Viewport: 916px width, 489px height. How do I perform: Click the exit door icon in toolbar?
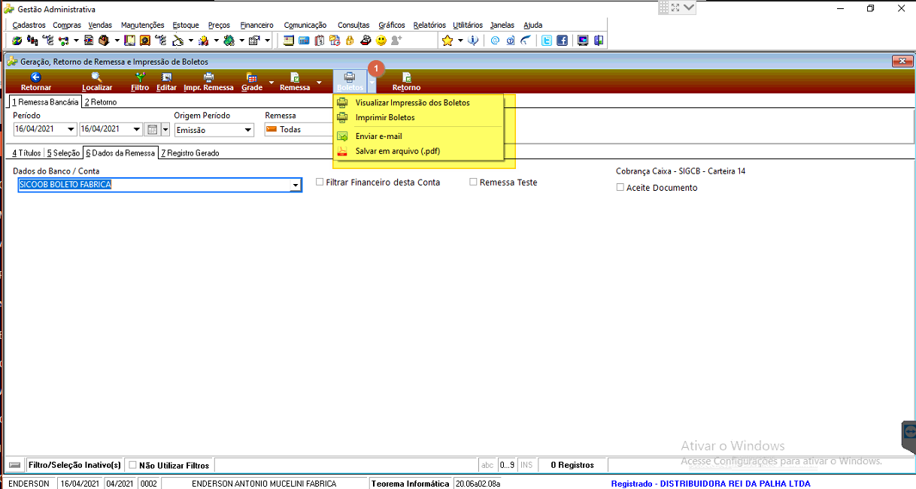pos(599,41)
